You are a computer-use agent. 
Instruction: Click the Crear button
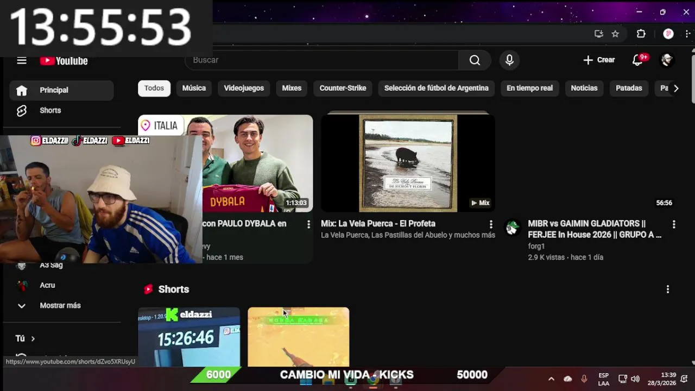pos(599,60)
